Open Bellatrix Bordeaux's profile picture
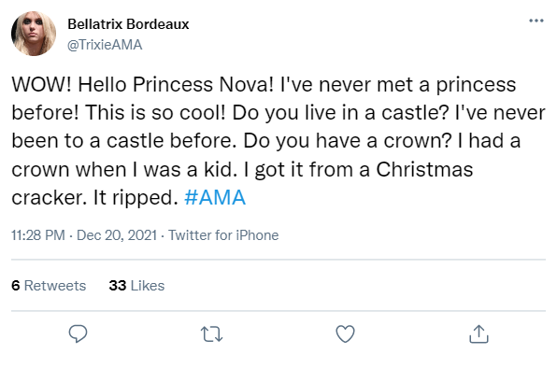The width and height of the screenshot is (557, 368). (x=34, y=34)
